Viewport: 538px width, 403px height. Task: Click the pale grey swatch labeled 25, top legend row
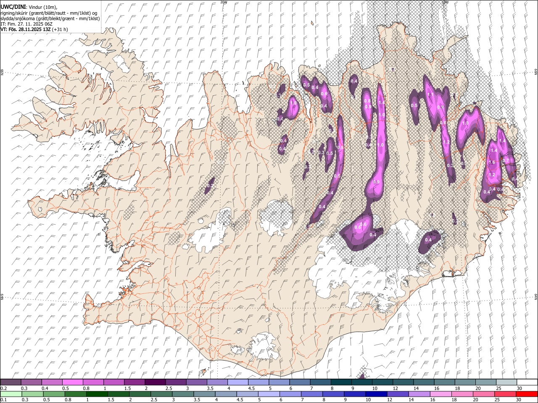(506, 382)
